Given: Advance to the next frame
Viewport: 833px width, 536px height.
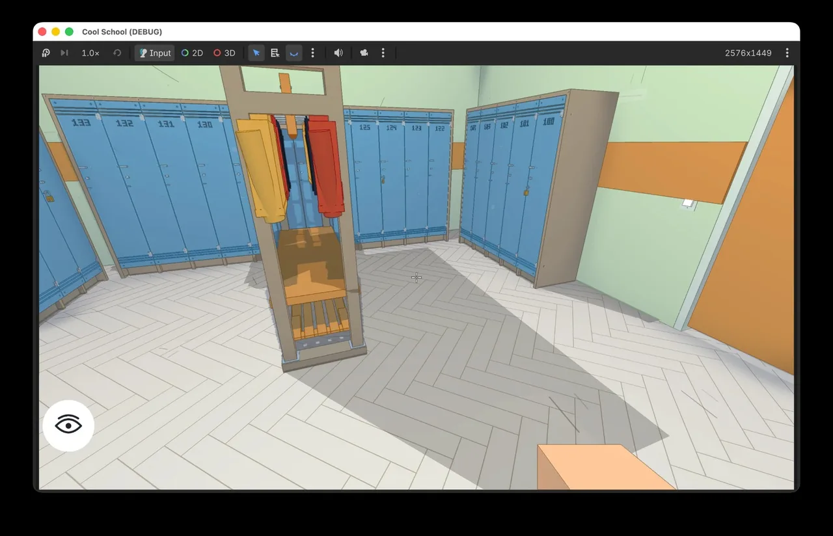Looking at the screenshot, I should [64, 53].
